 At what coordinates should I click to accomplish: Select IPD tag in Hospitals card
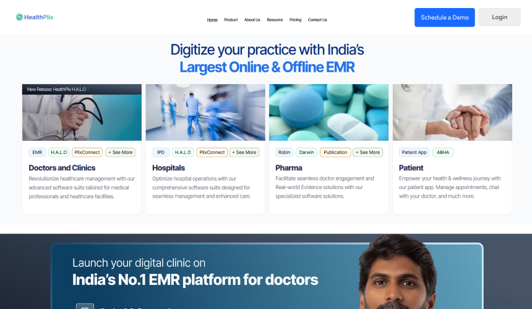tap(160, 153)
